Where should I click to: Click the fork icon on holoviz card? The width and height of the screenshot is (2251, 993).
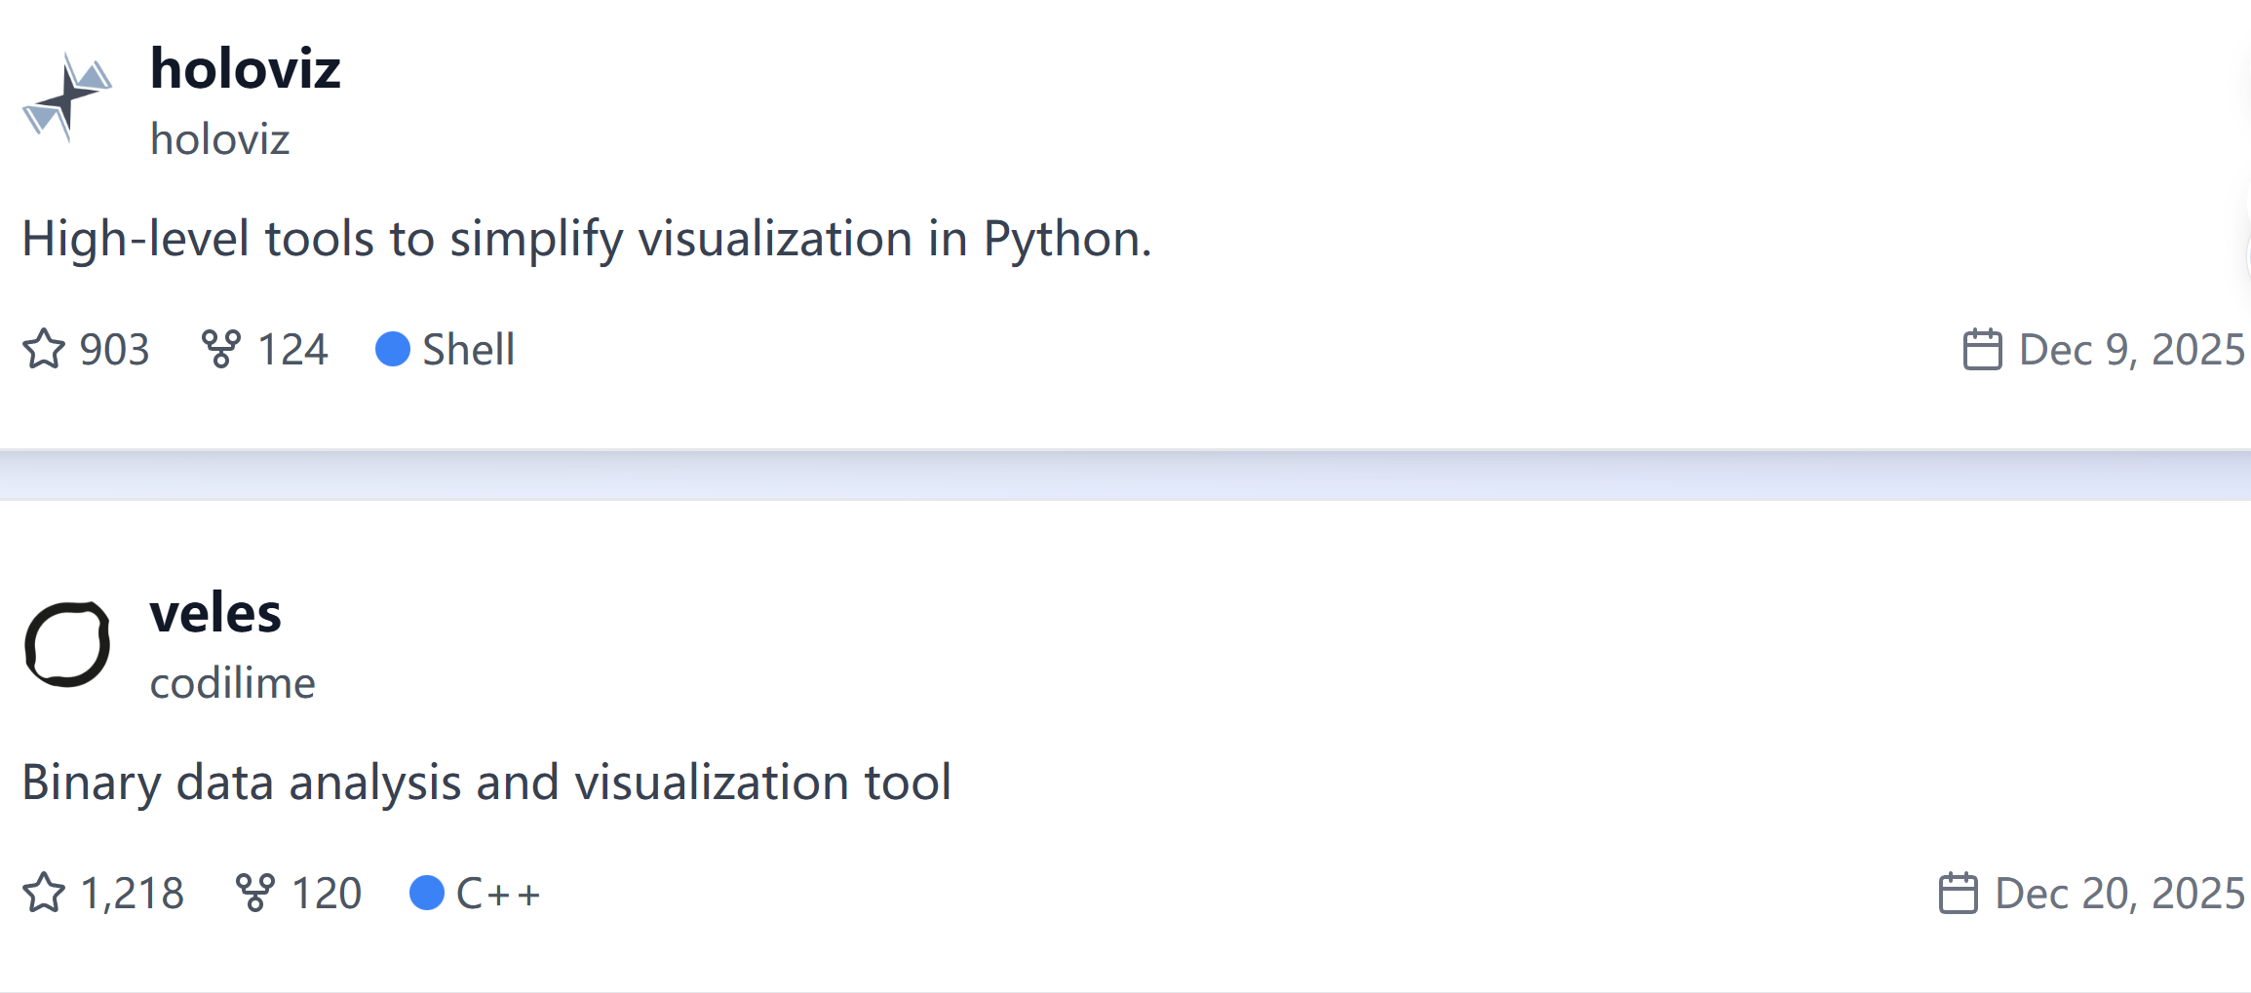pyautogui.click(x=221, y=349)
